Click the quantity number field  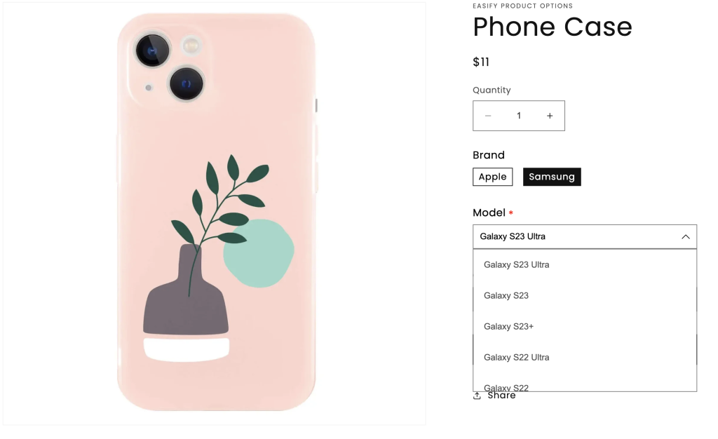[519, 116]
